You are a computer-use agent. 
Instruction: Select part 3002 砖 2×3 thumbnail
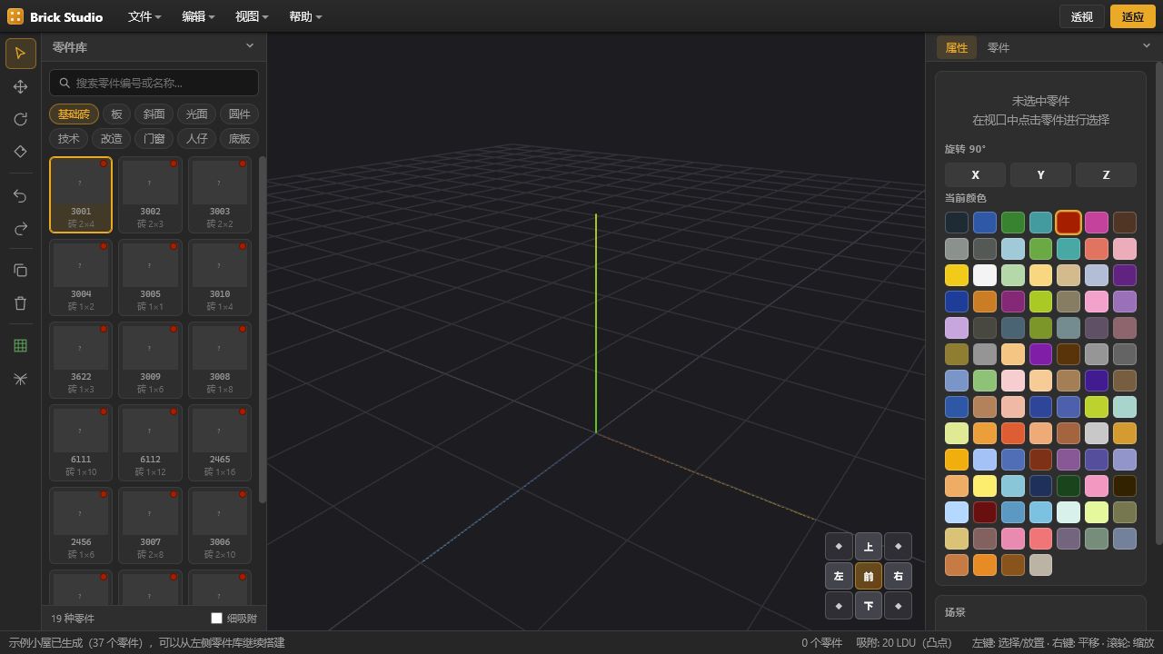pyautogui.click(x=150, y=194)
